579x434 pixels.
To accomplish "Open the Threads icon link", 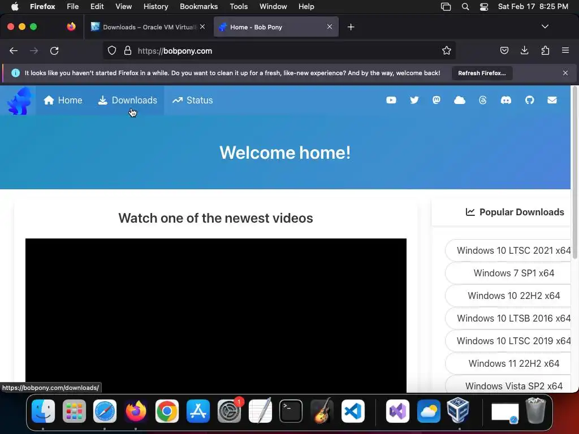I will click(x=483, y=100).
